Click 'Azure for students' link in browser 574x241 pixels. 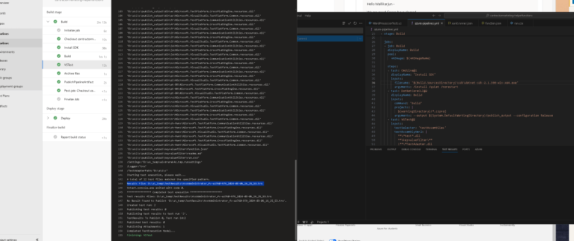click(388, 228)
